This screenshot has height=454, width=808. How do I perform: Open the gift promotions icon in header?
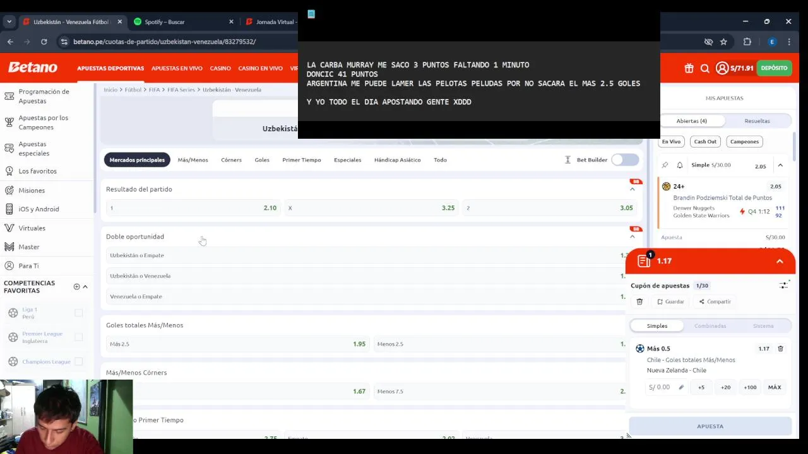[689, 68]
